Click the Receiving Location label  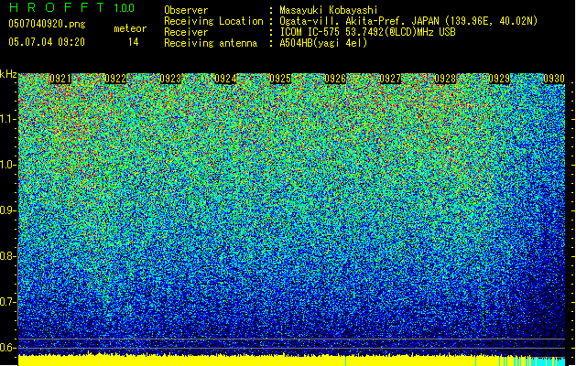coord(213,21)
